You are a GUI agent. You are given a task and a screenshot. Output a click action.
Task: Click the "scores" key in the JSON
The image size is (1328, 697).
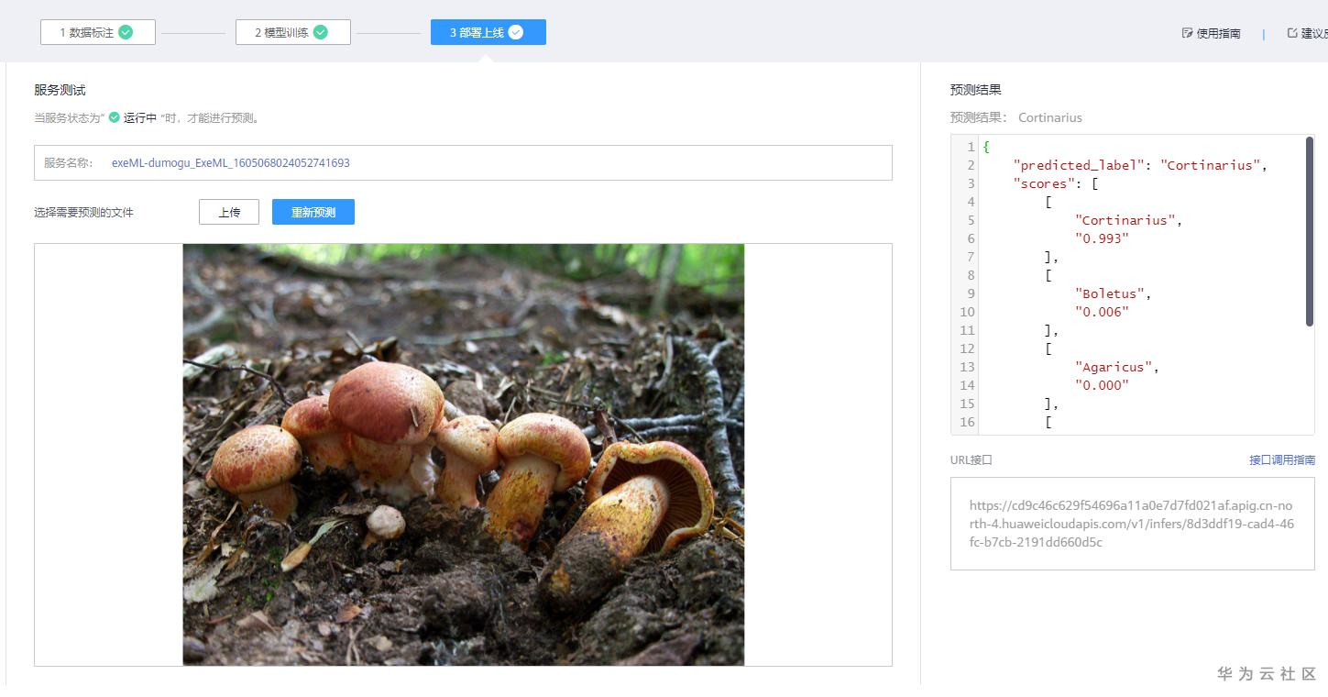1045,183
